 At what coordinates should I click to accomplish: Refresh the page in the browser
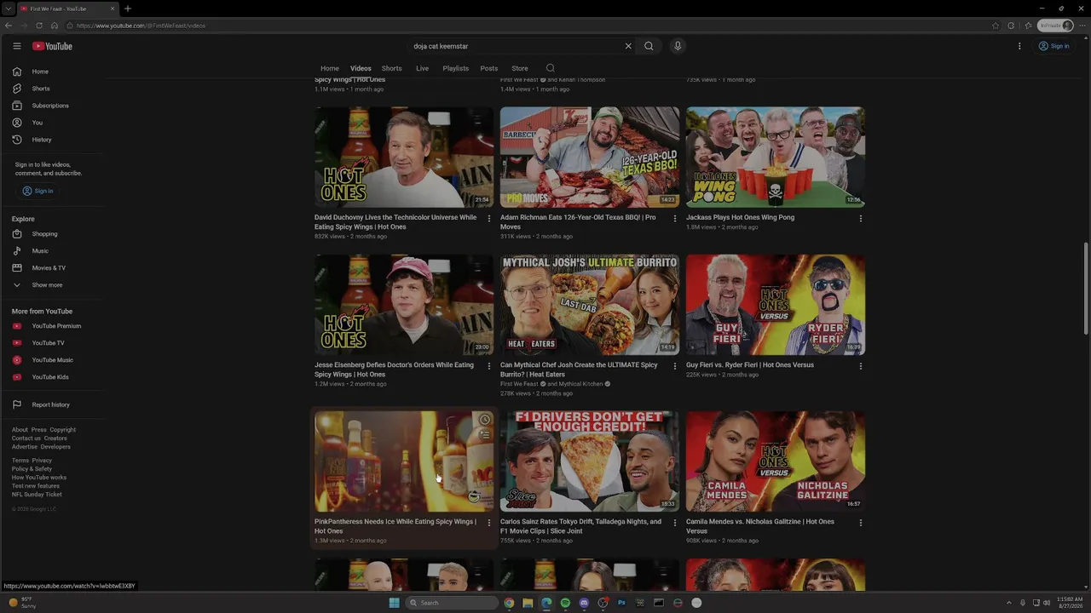pyautogui.click(x=39, y=26)
